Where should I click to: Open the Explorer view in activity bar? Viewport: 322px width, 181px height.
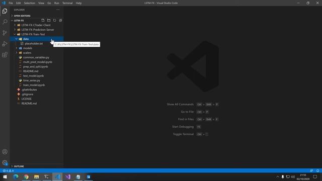5,11
